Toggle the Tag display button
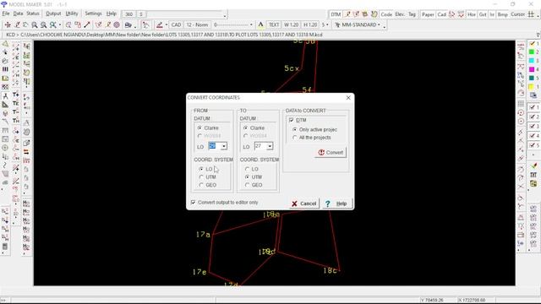The image size is (541, 304). tap(412, 14)
